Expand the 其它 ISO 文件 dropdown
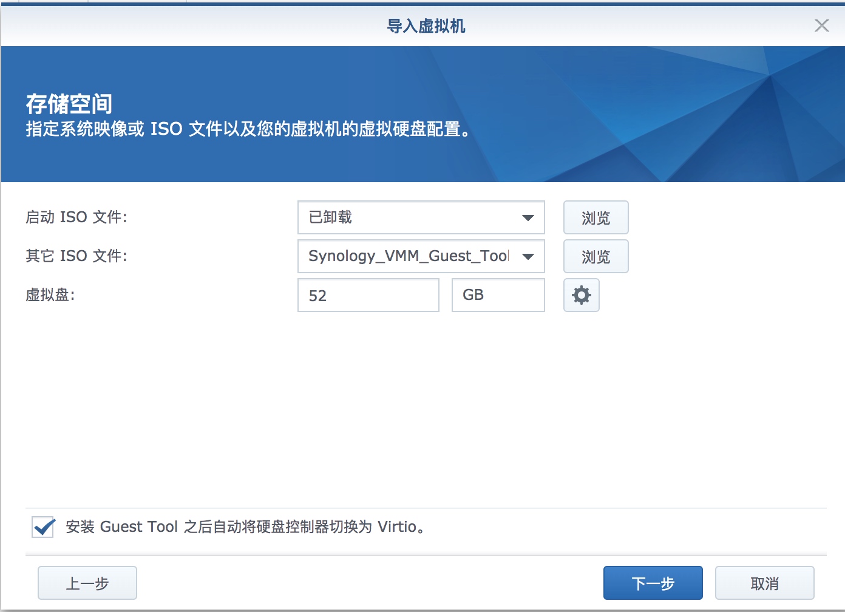Screen dimensions: 845x612 tap(528, 256)
